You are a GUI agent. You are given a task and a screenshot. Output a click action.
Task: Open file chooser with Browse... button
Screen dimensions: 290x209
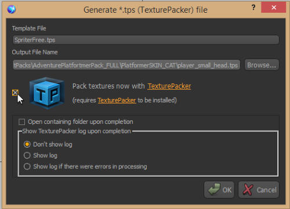[x=262, y=65]
